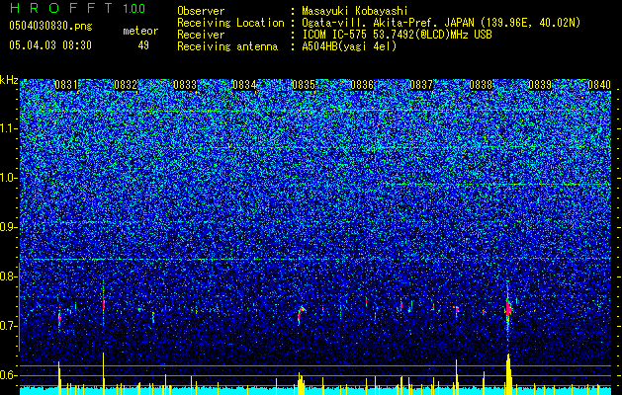Click the meteor echo just before 0831
The width and height of the screenshot is (622, 395).
[x=59, y=318]
